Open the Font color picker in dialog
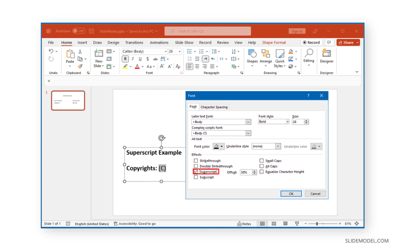 click(x=218, y=146)
